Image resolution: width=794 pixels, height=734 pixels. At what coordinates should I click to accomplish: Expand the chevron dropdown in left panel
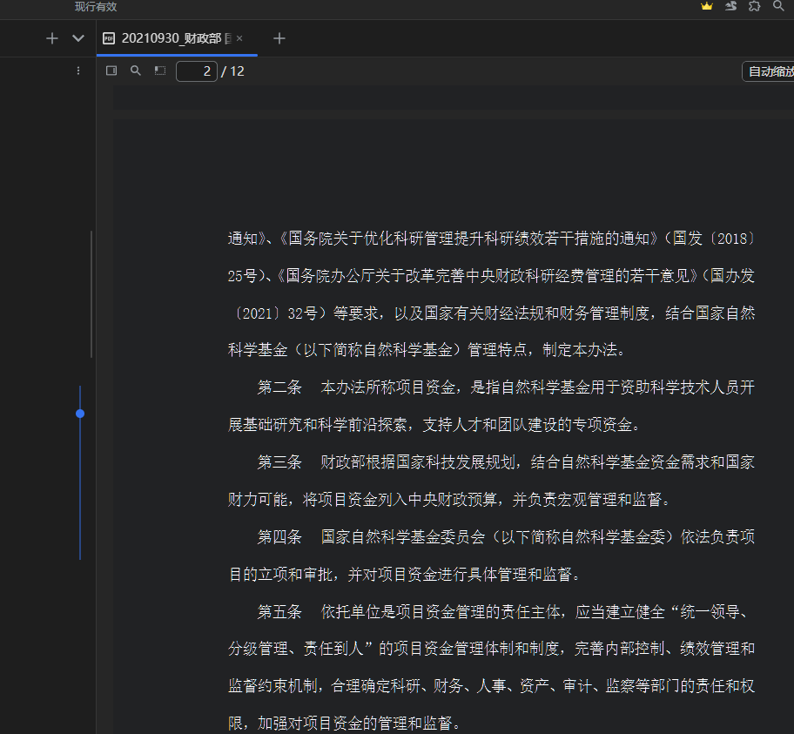click(77, 38)
